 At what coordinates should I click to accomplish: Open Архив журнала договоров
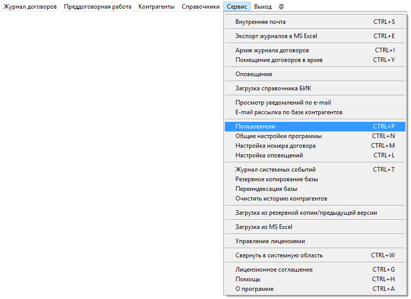272,50
